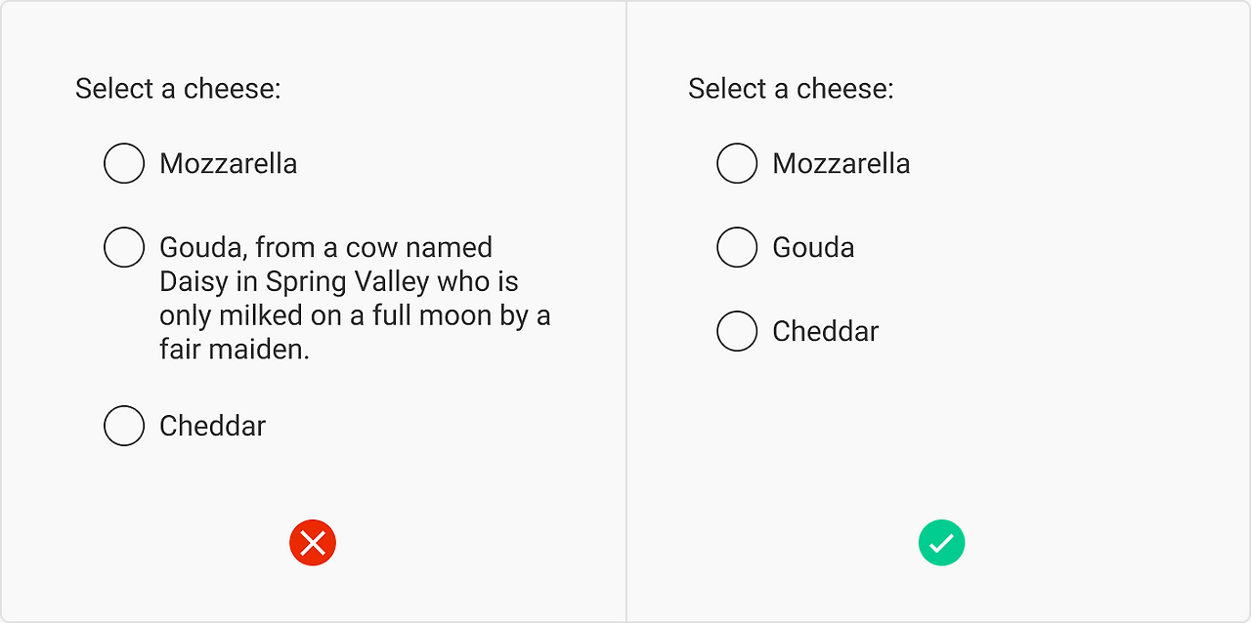Image resolution: width=1251 pixels, height=623 pixels.
Task: Select Mozzarella in the right panel
Action: point(737,163)
